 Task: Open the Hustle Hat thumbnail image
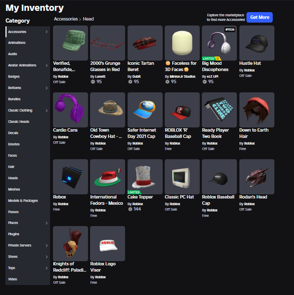[x=257, y=43]
